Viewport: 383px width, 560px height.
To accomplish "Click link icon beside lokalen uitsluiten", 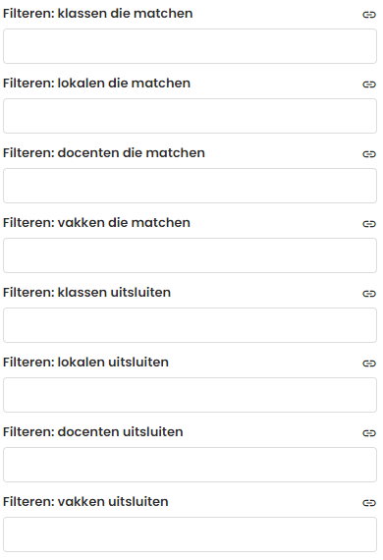I will (x=369, y=364).
